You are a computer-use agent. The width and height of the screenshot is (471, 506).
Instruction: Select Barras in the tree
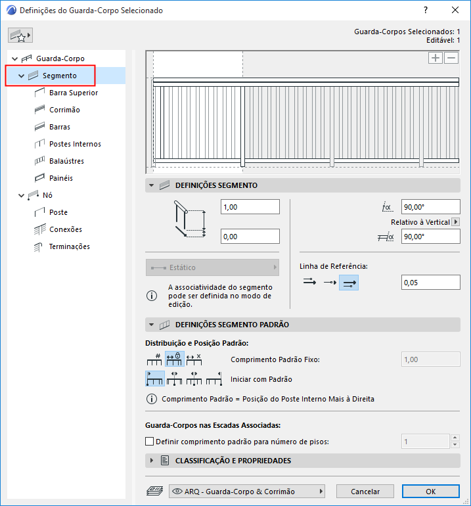tap(60, 127)
